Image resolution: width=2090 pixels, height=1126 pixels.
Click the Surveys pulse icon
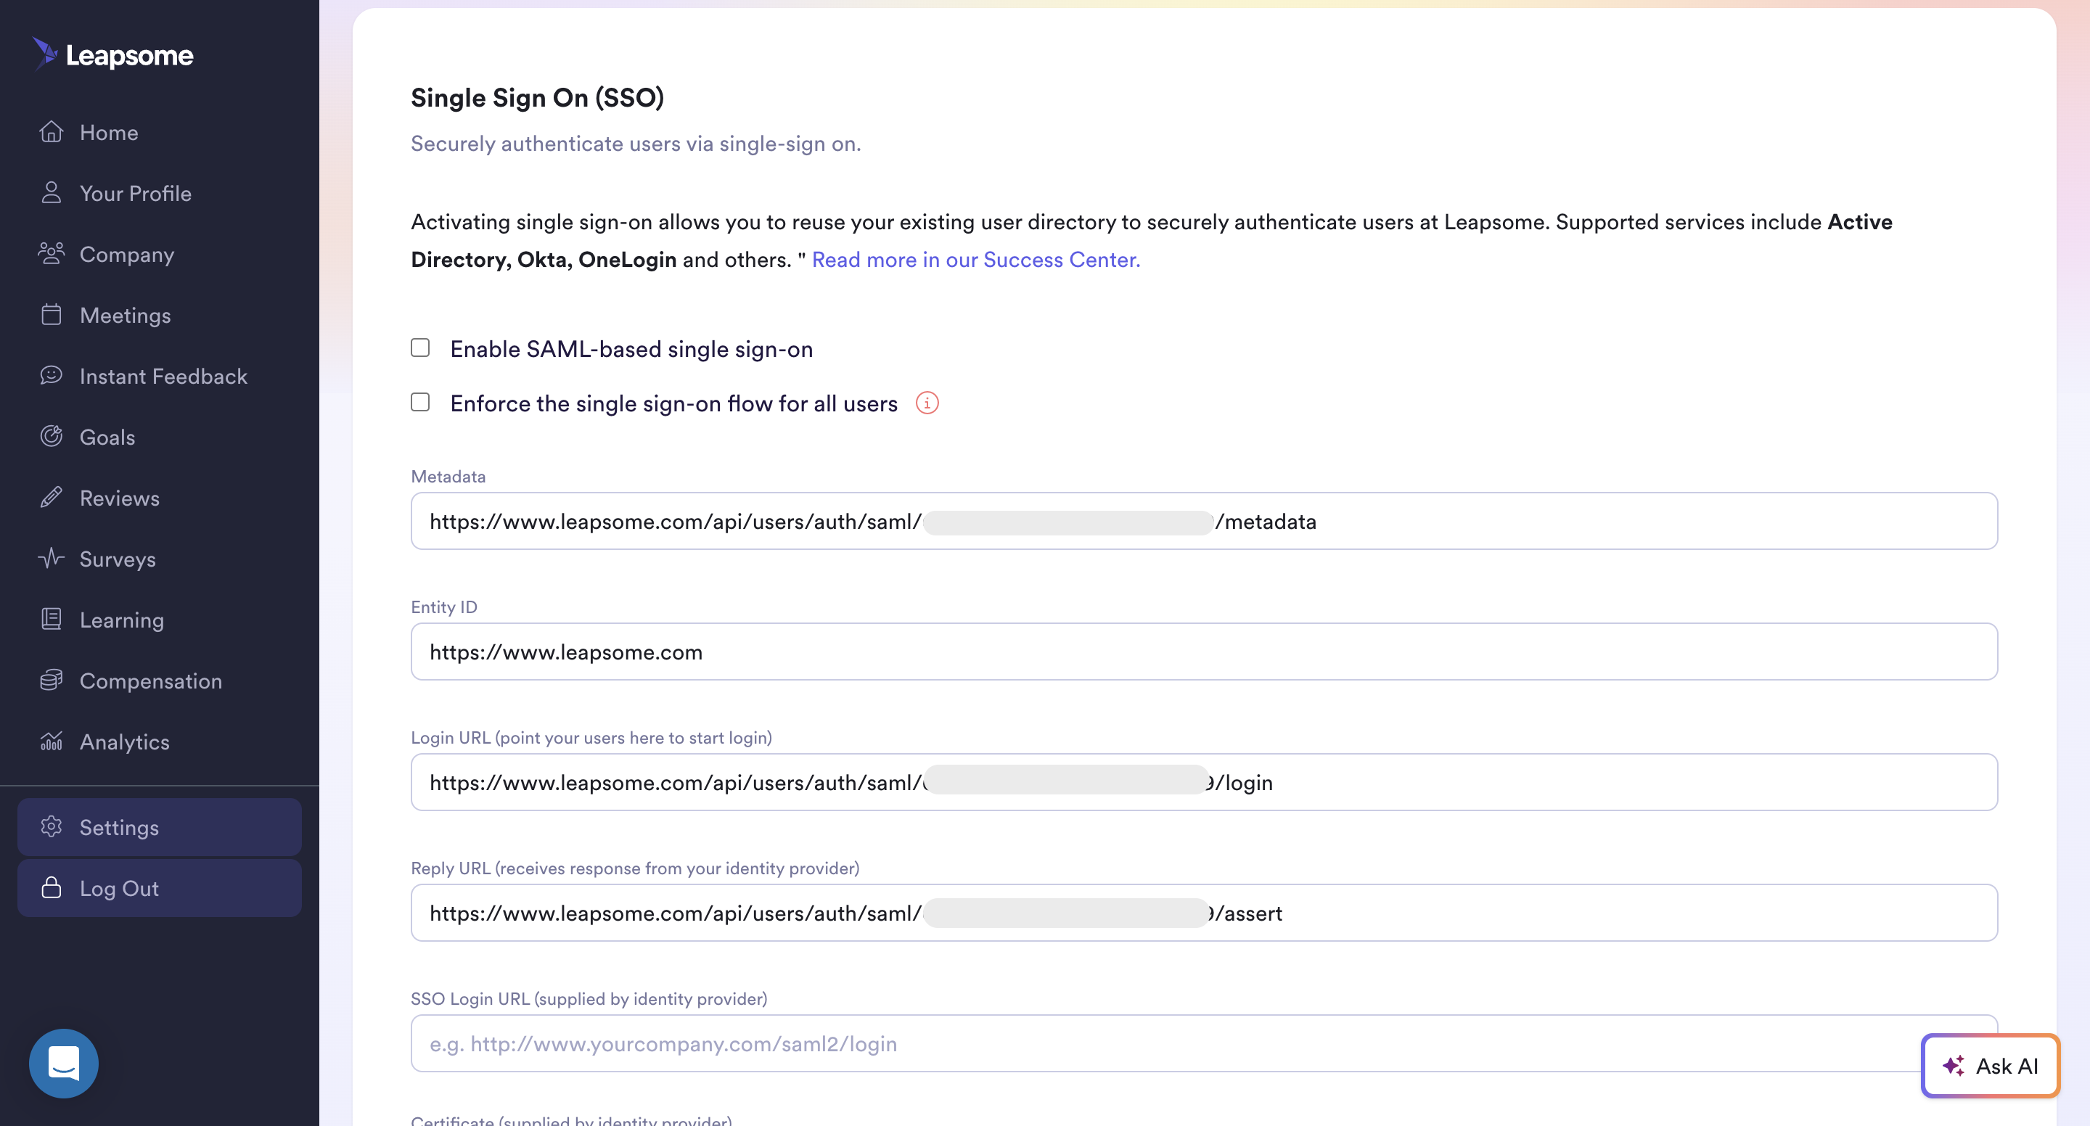51,558
